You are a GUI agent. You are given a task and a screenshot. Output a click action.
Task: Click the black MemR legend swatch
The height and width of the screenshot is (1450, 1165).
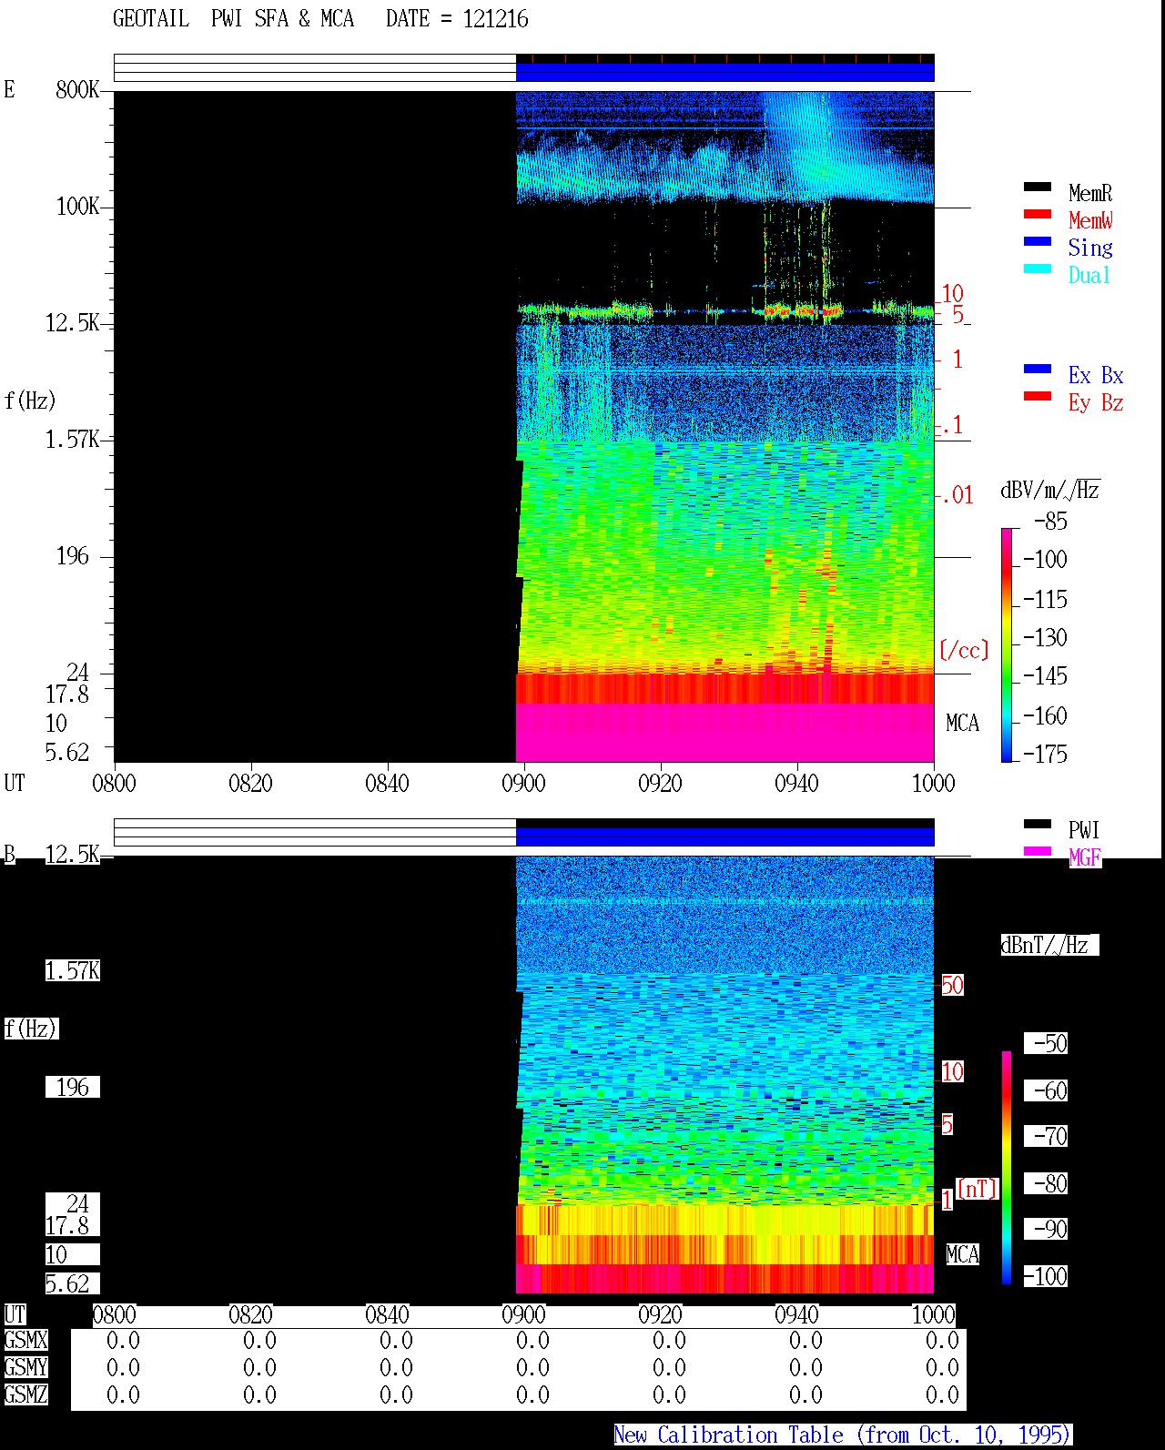(x=1037, y=187)
